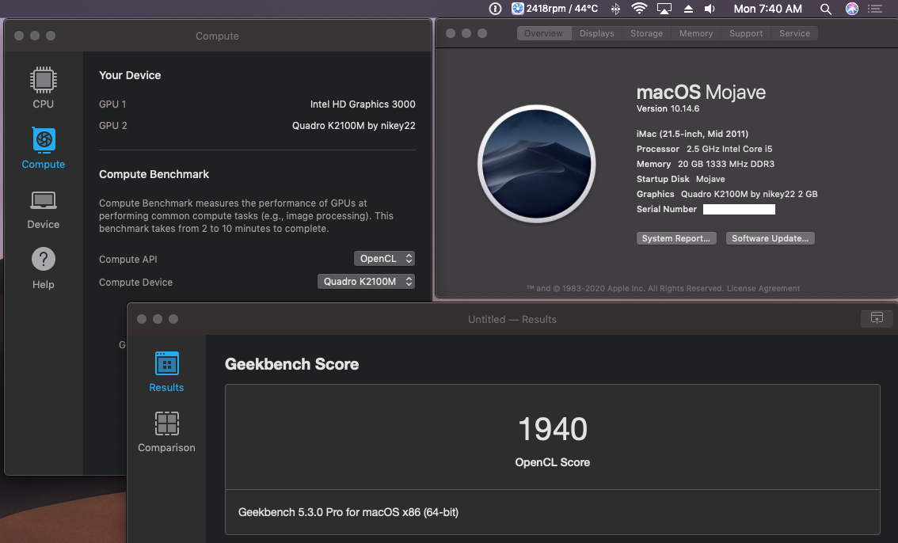
Task: Switch to the Memory tab
Action: (696, 33)
